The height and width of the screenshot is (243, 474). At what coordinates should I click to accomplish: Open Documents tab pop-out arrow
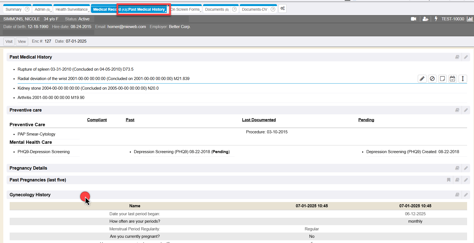pyautogui.click(x=234, y=9)
